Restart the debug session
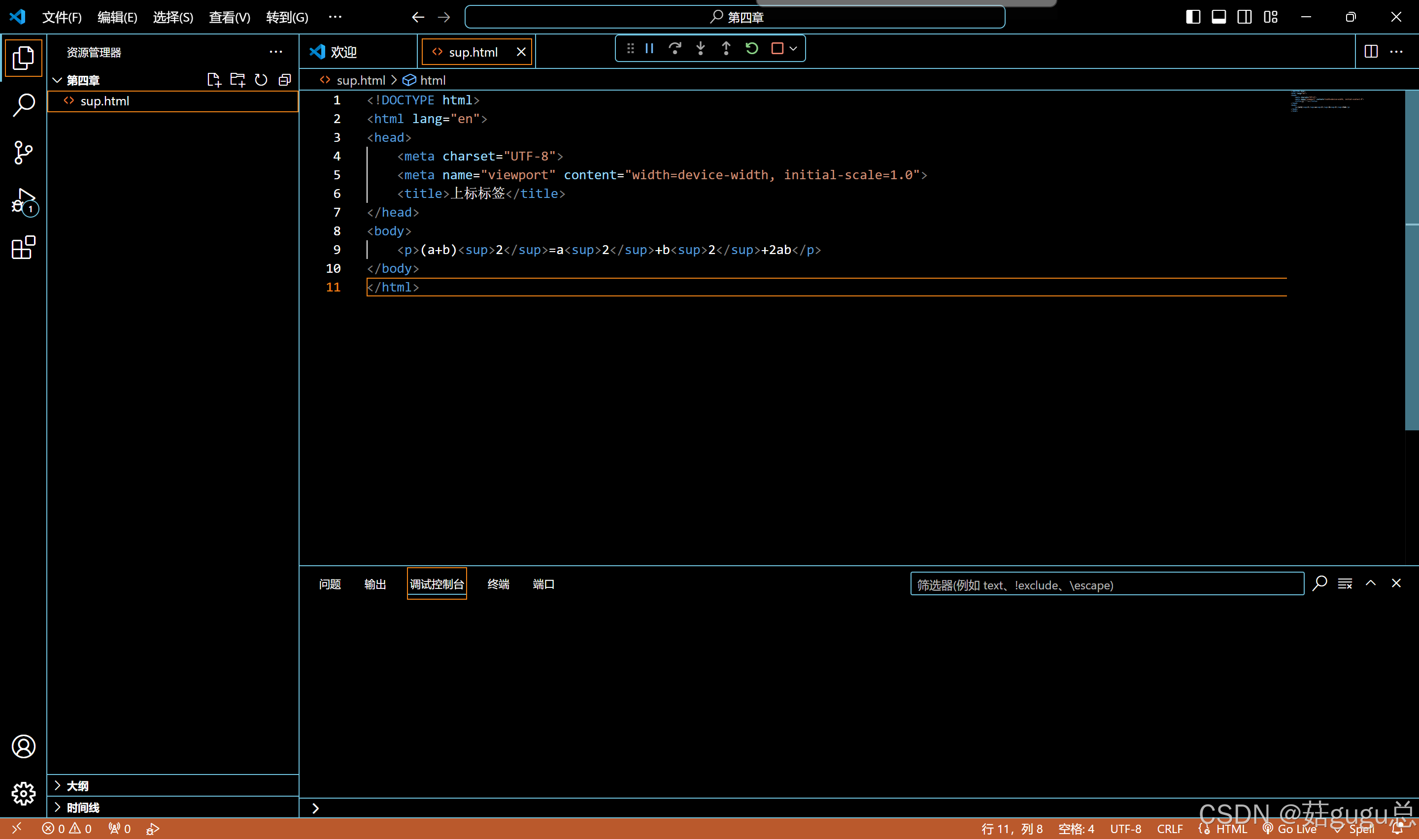1419x839 pixels. click(751, 49)
